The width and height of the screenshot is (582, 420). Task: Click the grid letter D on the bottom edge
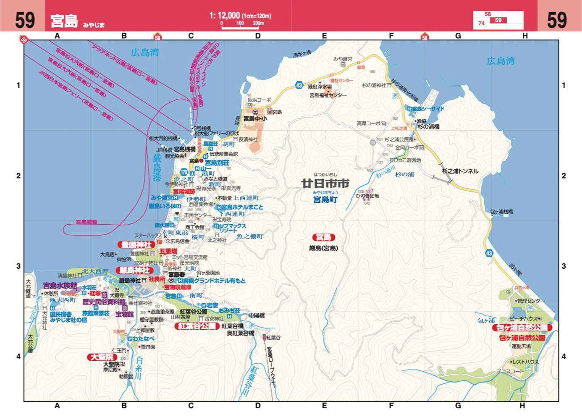[x=258, y=406]
